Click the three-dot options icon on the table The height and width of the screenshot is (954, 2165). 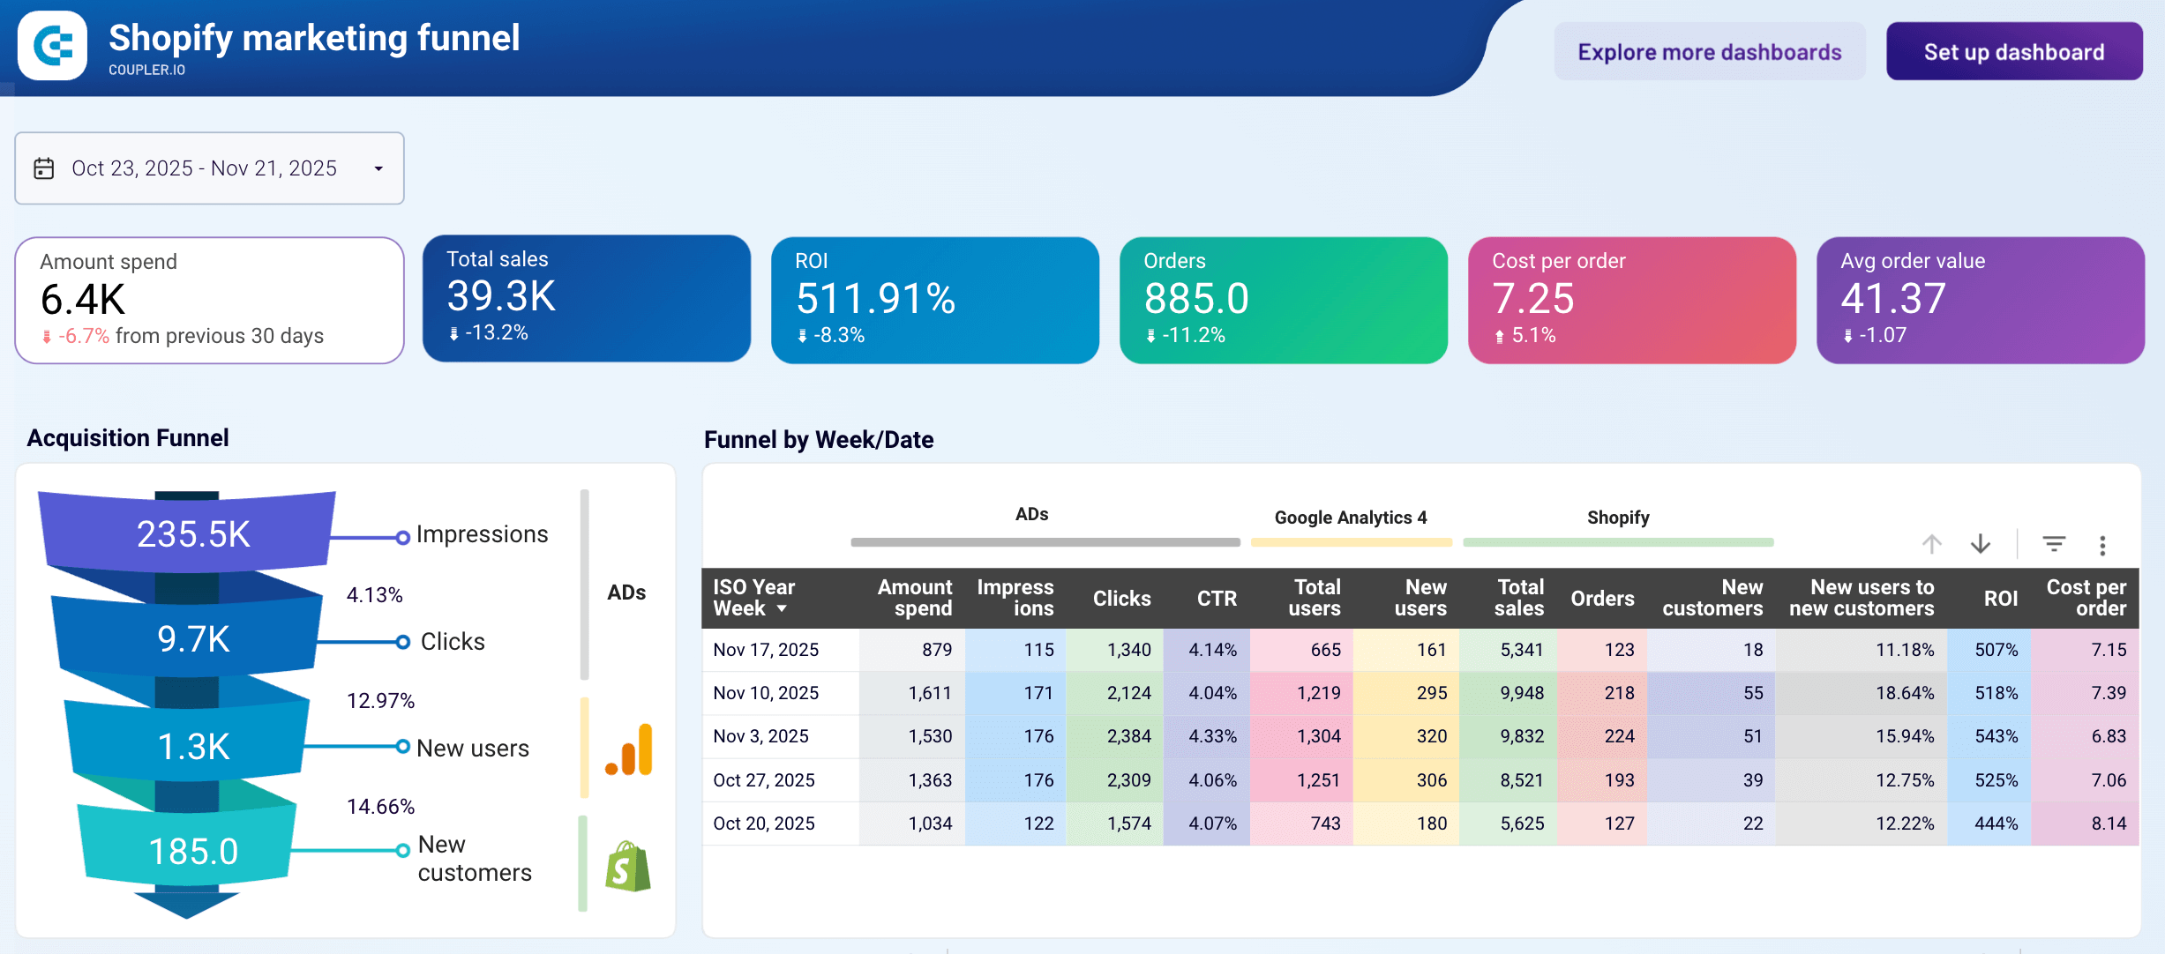2104,544
